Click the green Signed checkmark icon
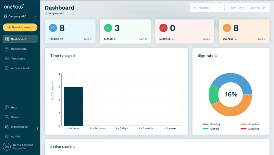 [108, 28]
